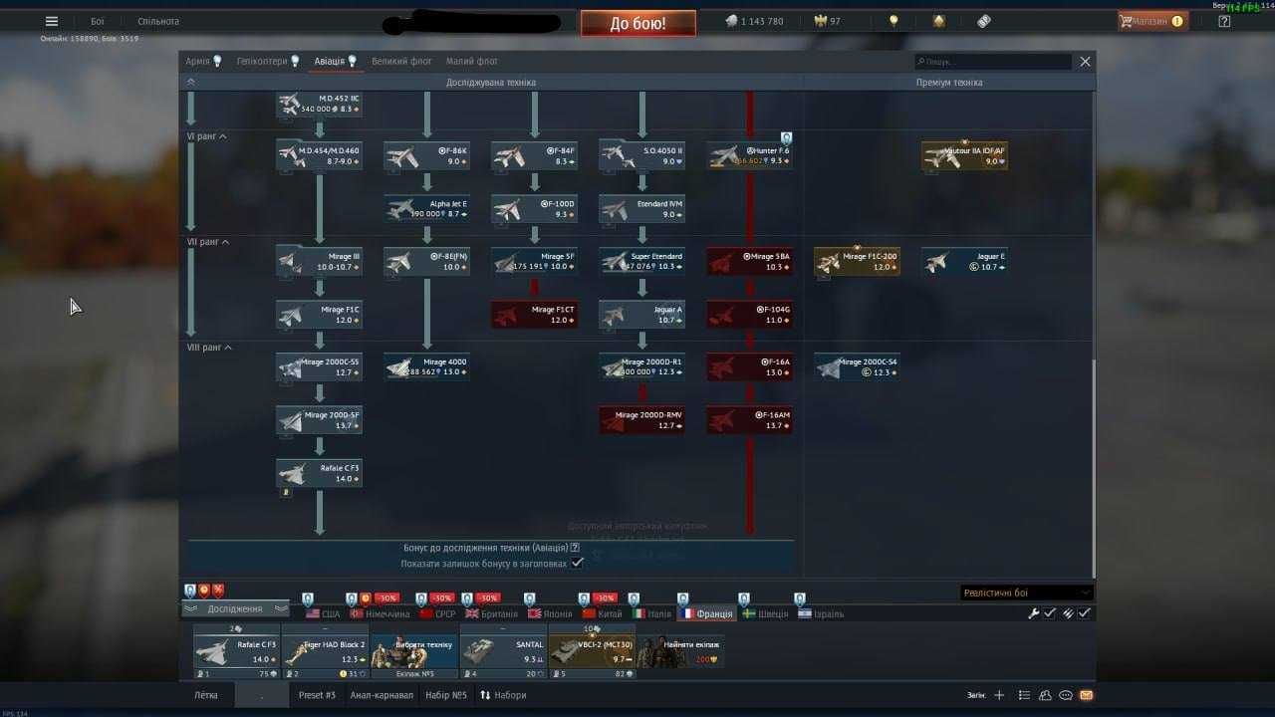Click the Golden Eagles balance 97
1275x717 pixels.
[x=828, y=21]
